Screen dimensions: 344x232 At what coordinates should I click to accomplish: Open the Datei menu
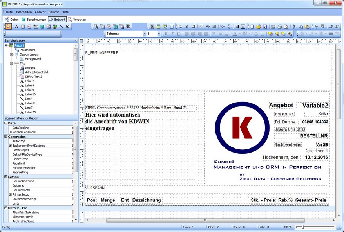tap(10, 12)
